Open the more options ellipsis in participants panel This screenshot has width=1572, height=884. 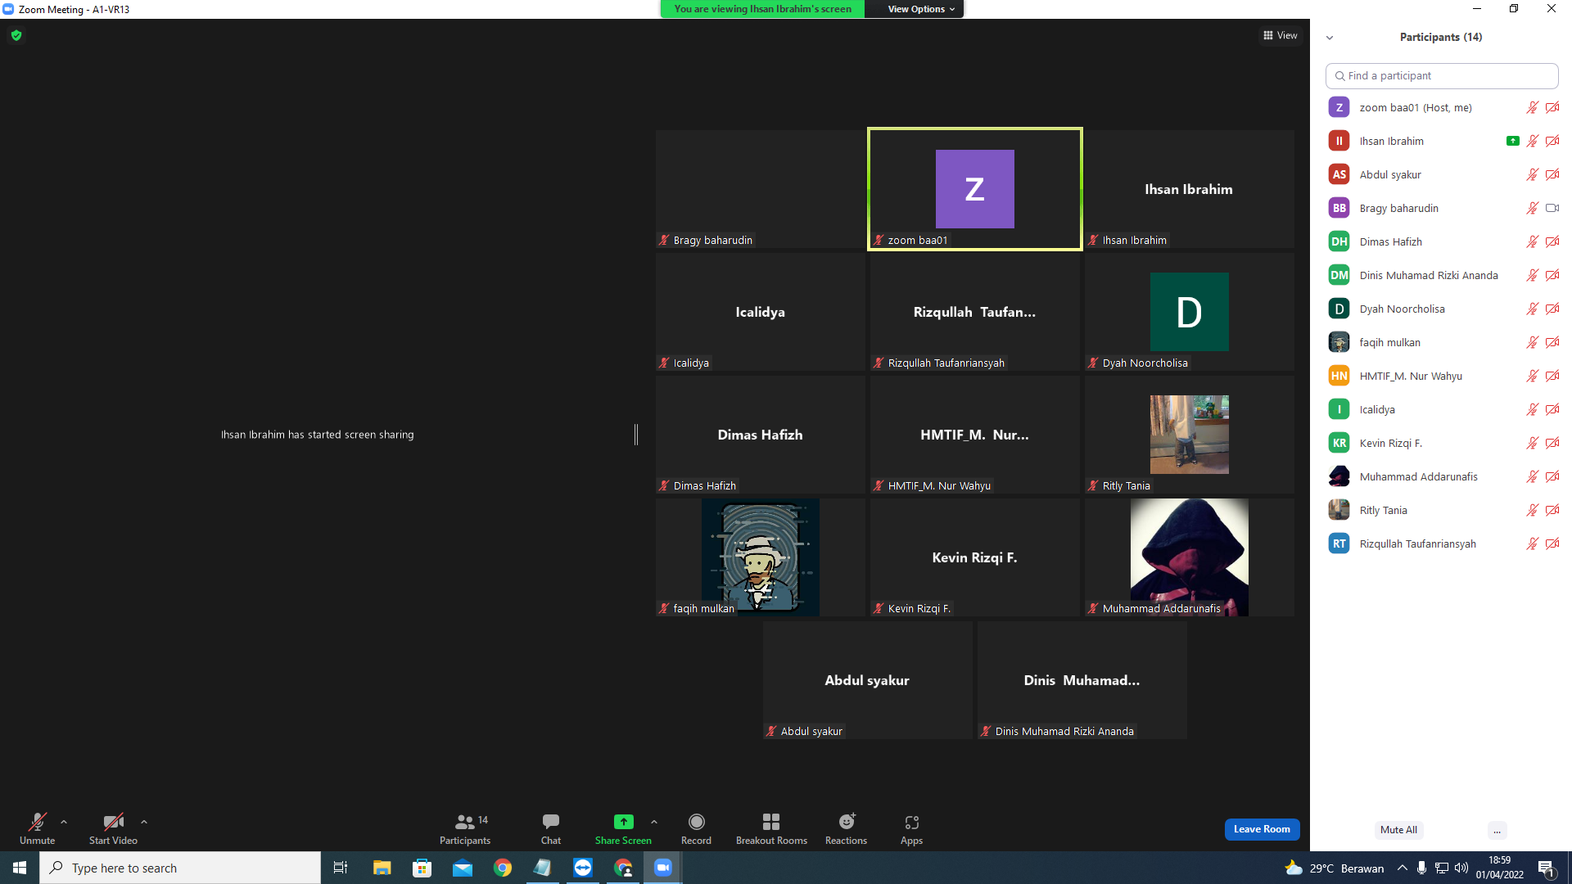(1497, 830)
